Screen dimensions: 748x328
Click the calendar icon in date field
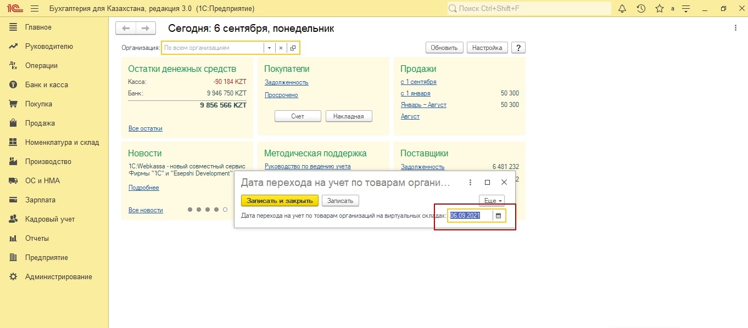(x=499, y=216)
